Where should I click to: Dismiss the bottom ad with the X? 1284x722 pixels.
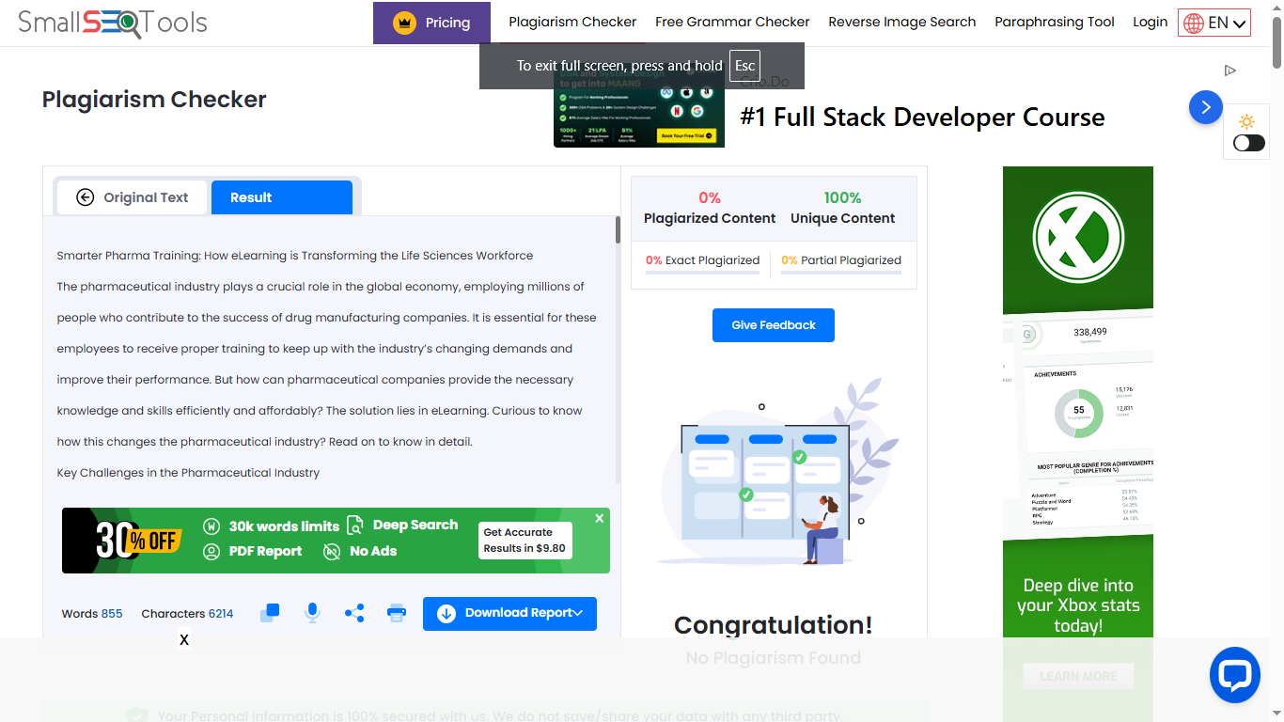(x=184, y=640)
